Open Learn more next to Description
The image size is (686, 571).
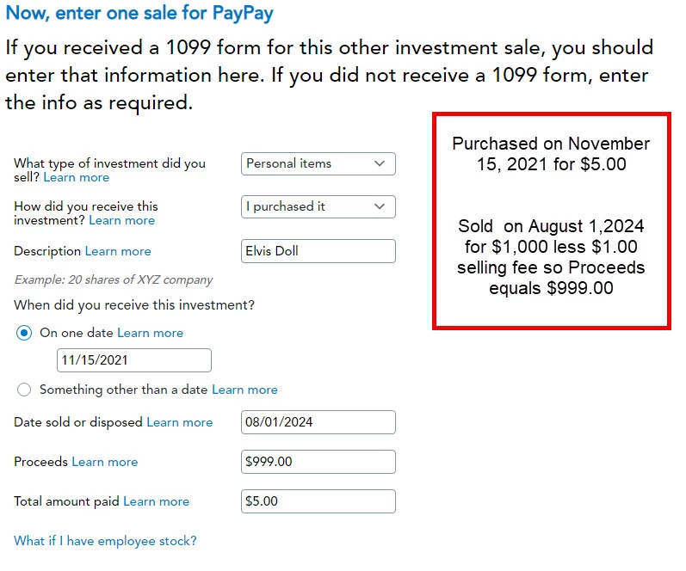coord(118,251)
